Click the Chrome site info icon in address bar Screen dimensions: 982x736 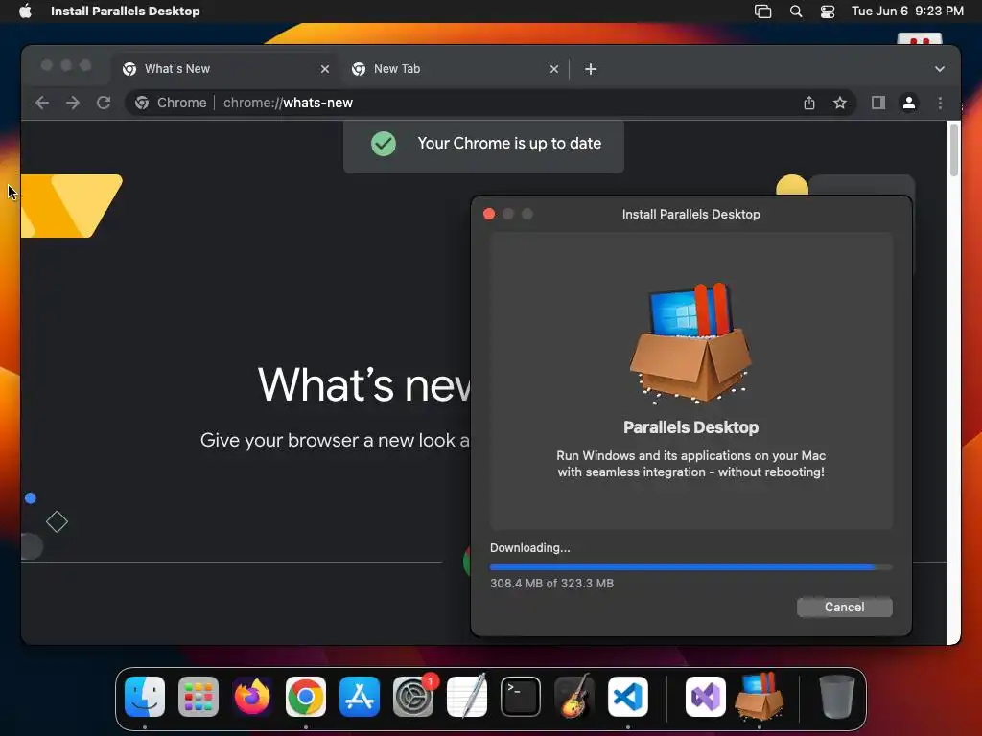pos(142,103)
